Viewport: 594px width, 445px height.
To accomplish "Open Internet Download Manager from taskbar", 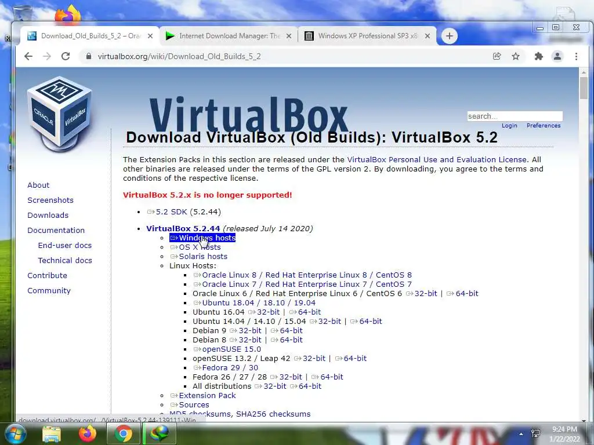I will (160, 433).
